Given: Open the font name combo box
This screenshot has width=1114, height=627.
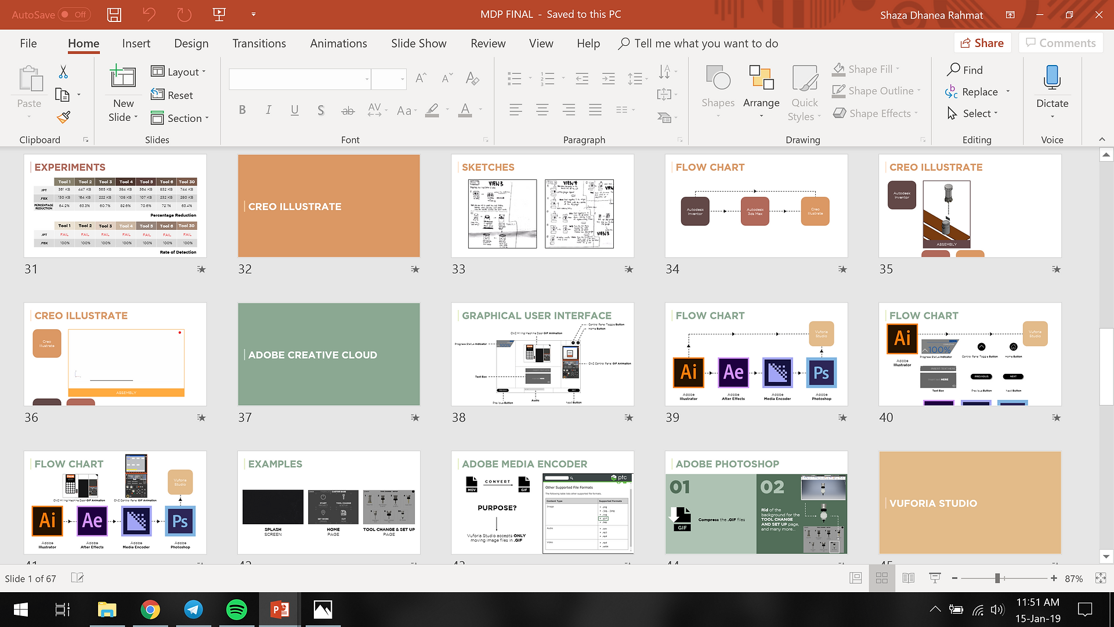Looking at the screenshot, I should [x=300, y=79].
